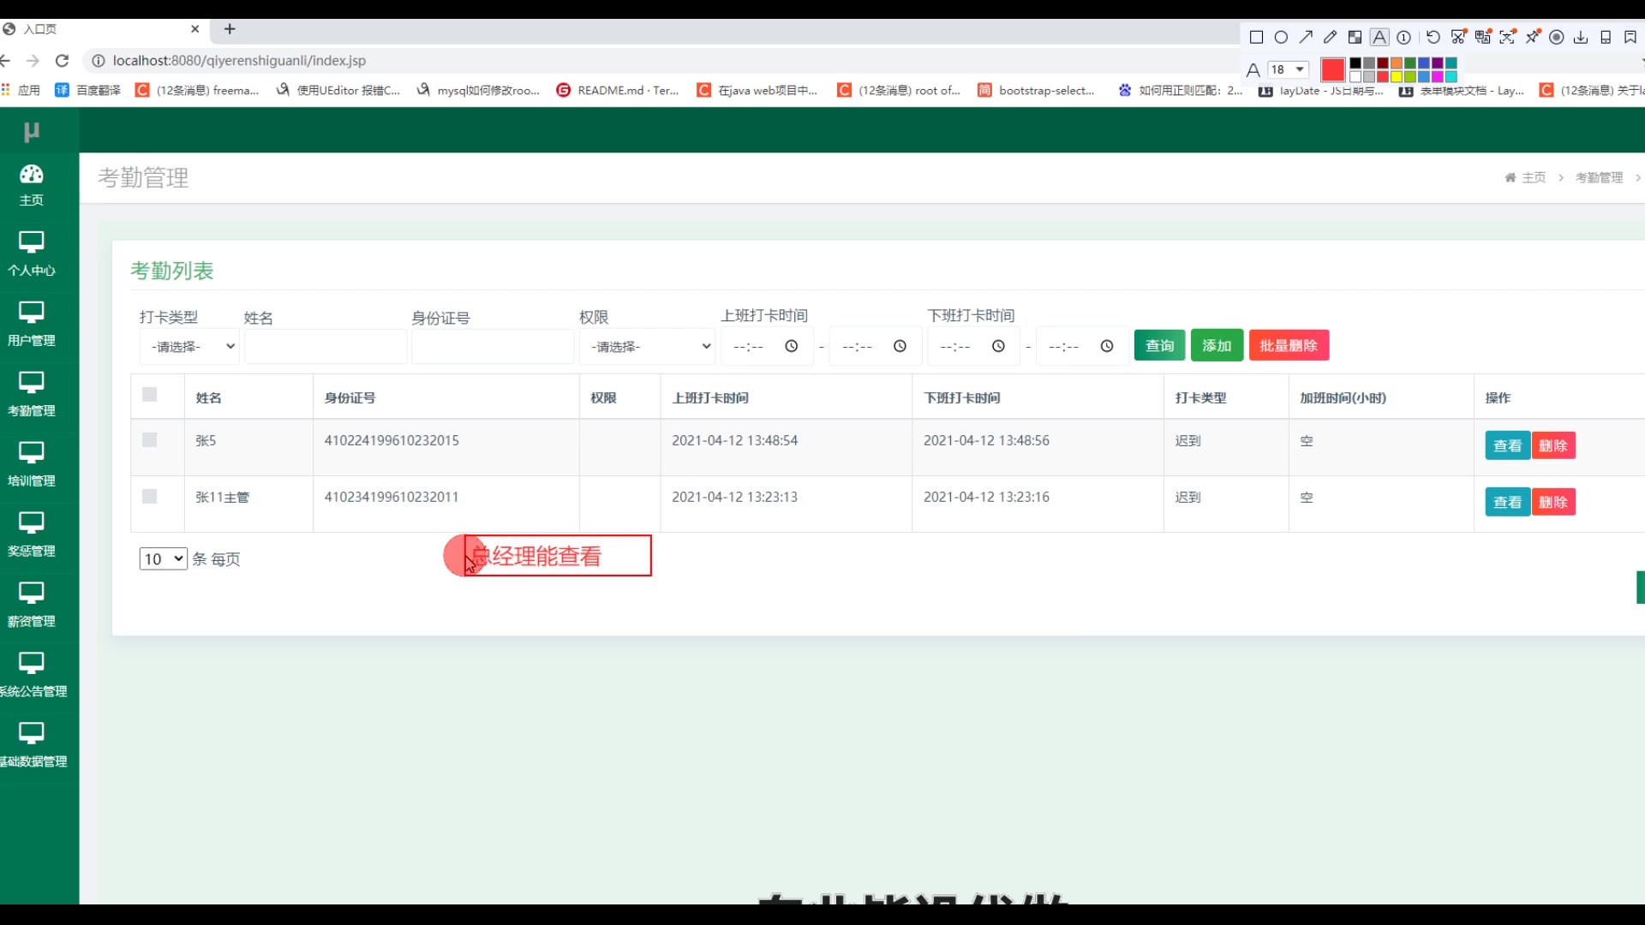Click the 批量删除 batch delete button

[1289, 345]
